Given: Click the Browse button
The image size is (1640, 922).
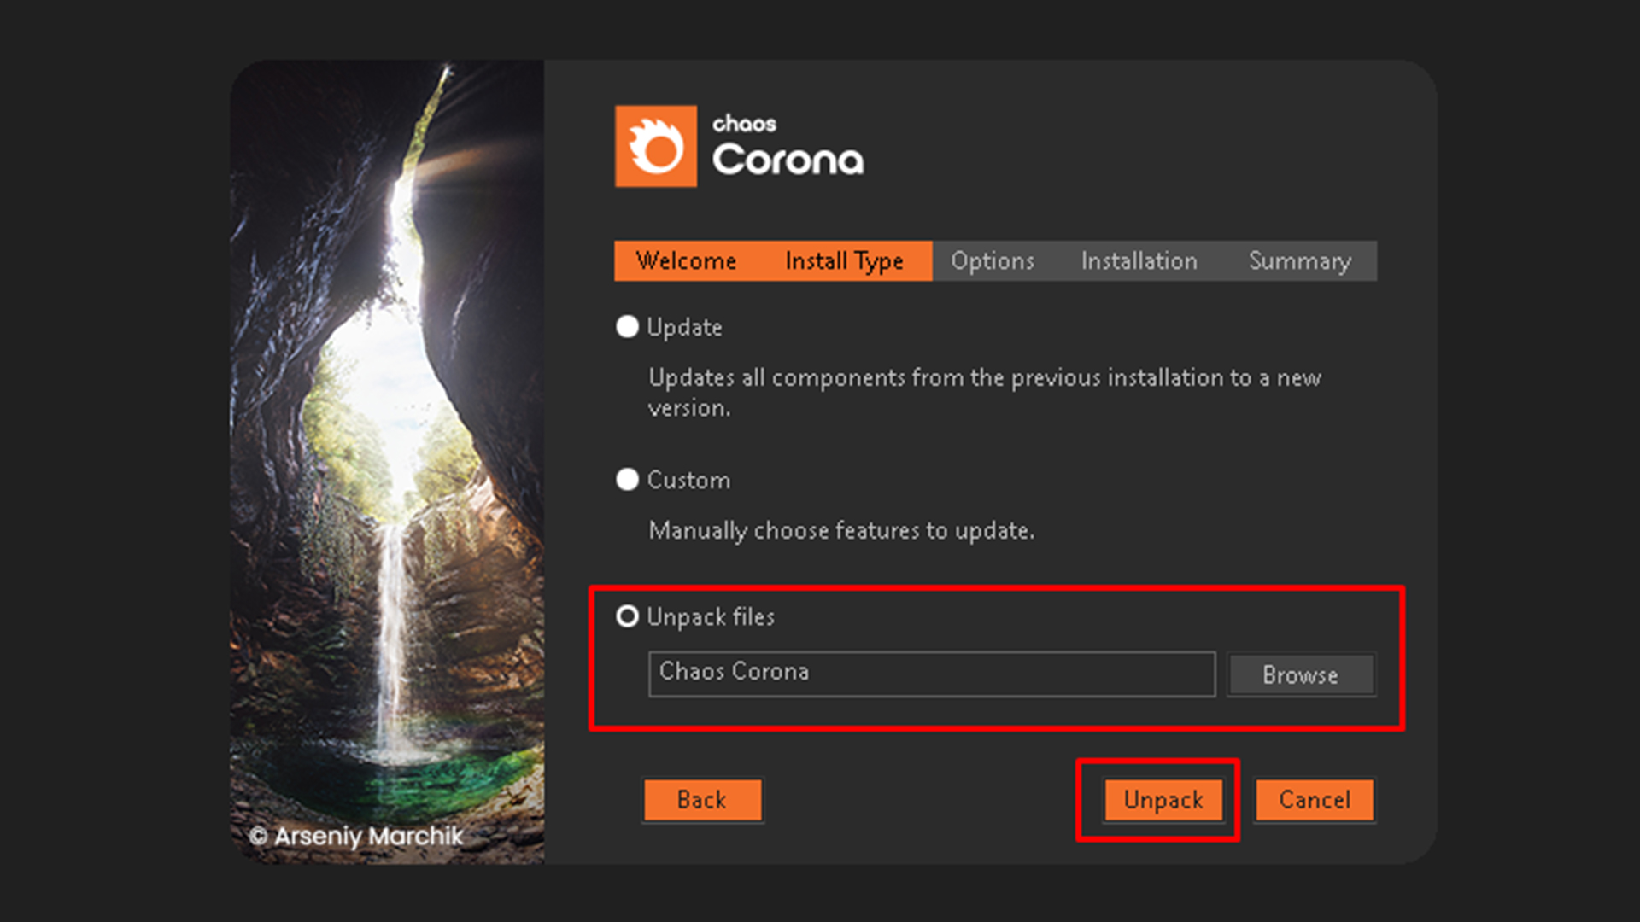Looking at the screenshot, I should click(x=1301, y=674).
